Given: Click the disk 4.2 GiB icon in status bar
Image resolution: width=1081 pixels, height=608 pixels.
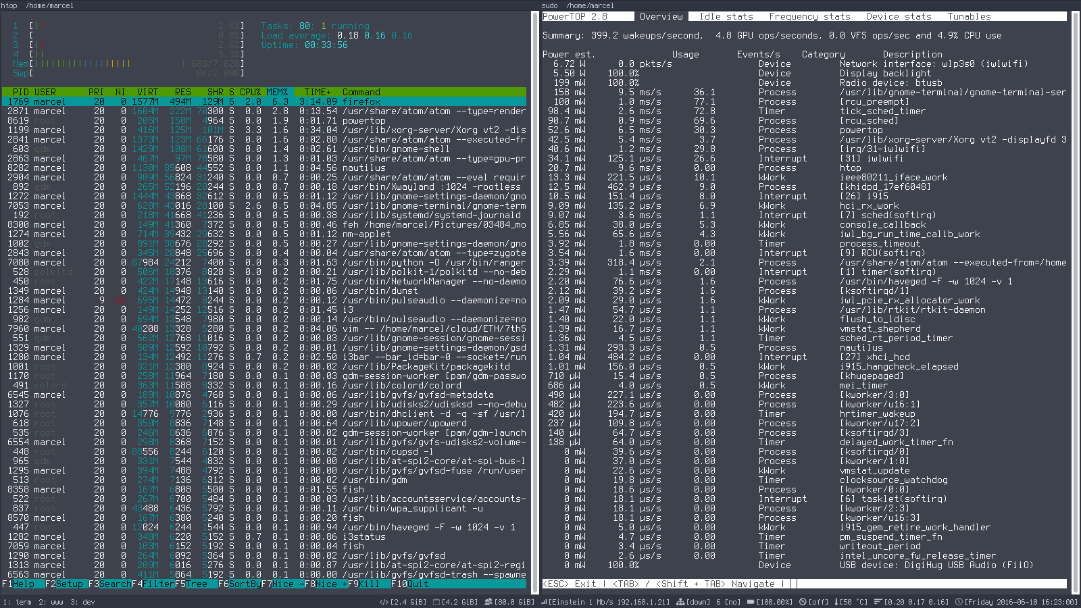Looking at the screenshot, I should click(436, 602).
